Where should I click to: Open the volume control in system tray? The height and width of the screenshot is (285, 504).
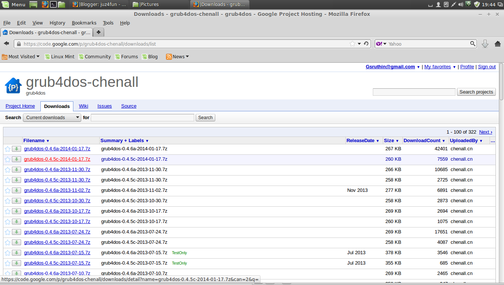point(461,4)
